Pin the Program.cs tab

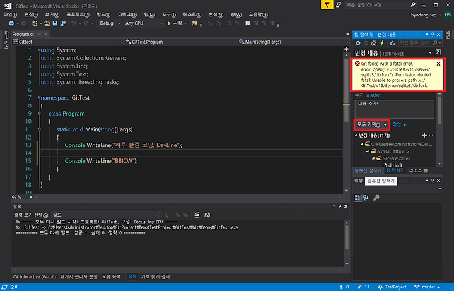39,34
